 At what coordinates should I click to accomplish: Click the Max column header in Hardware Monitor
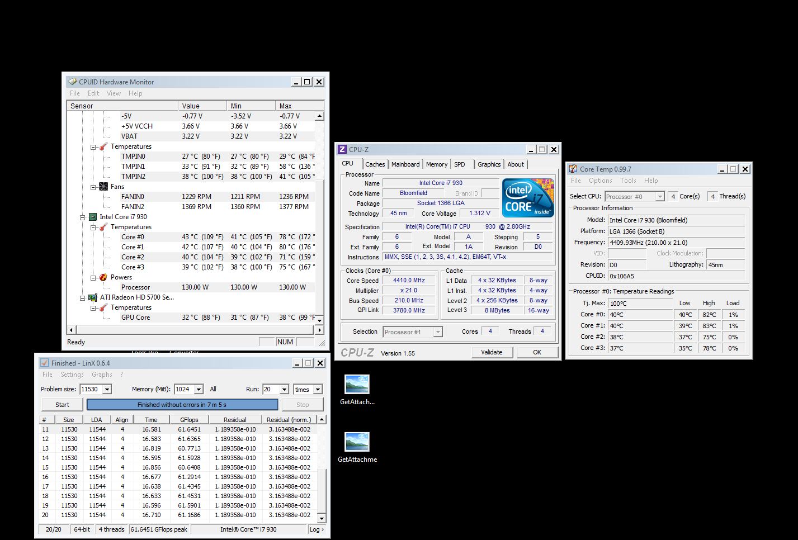pyautogui.click(x=300, y=106)
